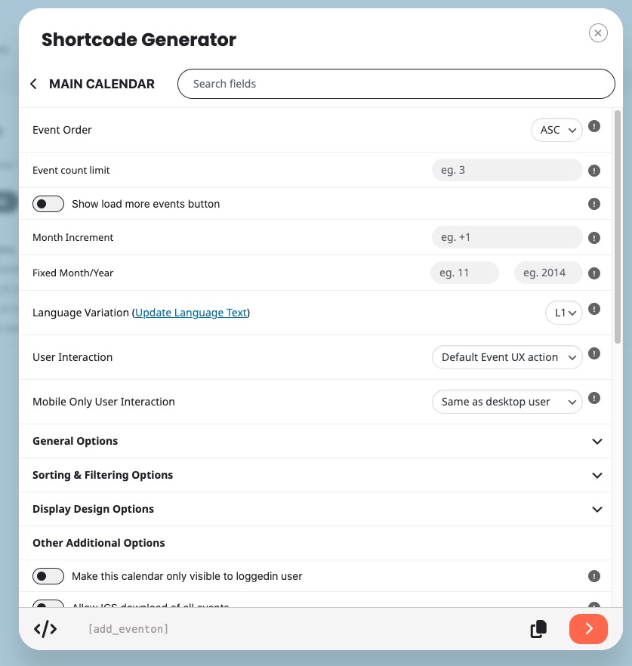Expand Sorting & Filtering Options section
The image size is (632, 666).
coord(315,475)
